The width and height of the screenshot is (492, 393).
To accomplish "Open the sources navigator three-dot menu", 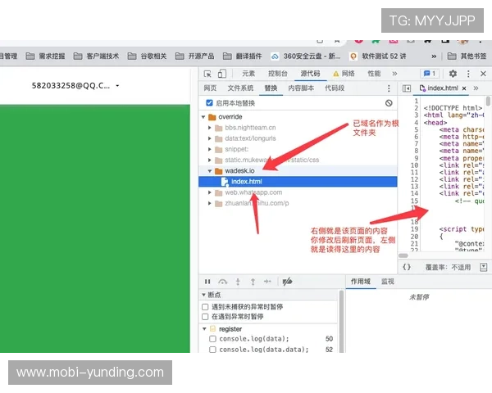I will (389, 88).
